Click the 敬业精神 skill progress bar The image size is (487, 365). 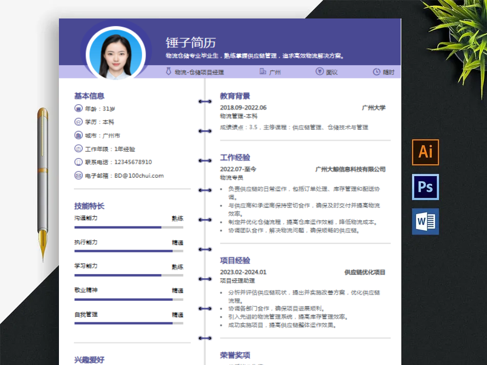[129, 299]
